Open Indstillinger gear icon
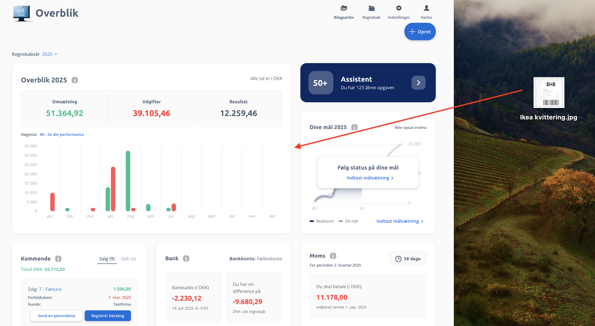Screen dimensions: 595x326 pos(399,8)
